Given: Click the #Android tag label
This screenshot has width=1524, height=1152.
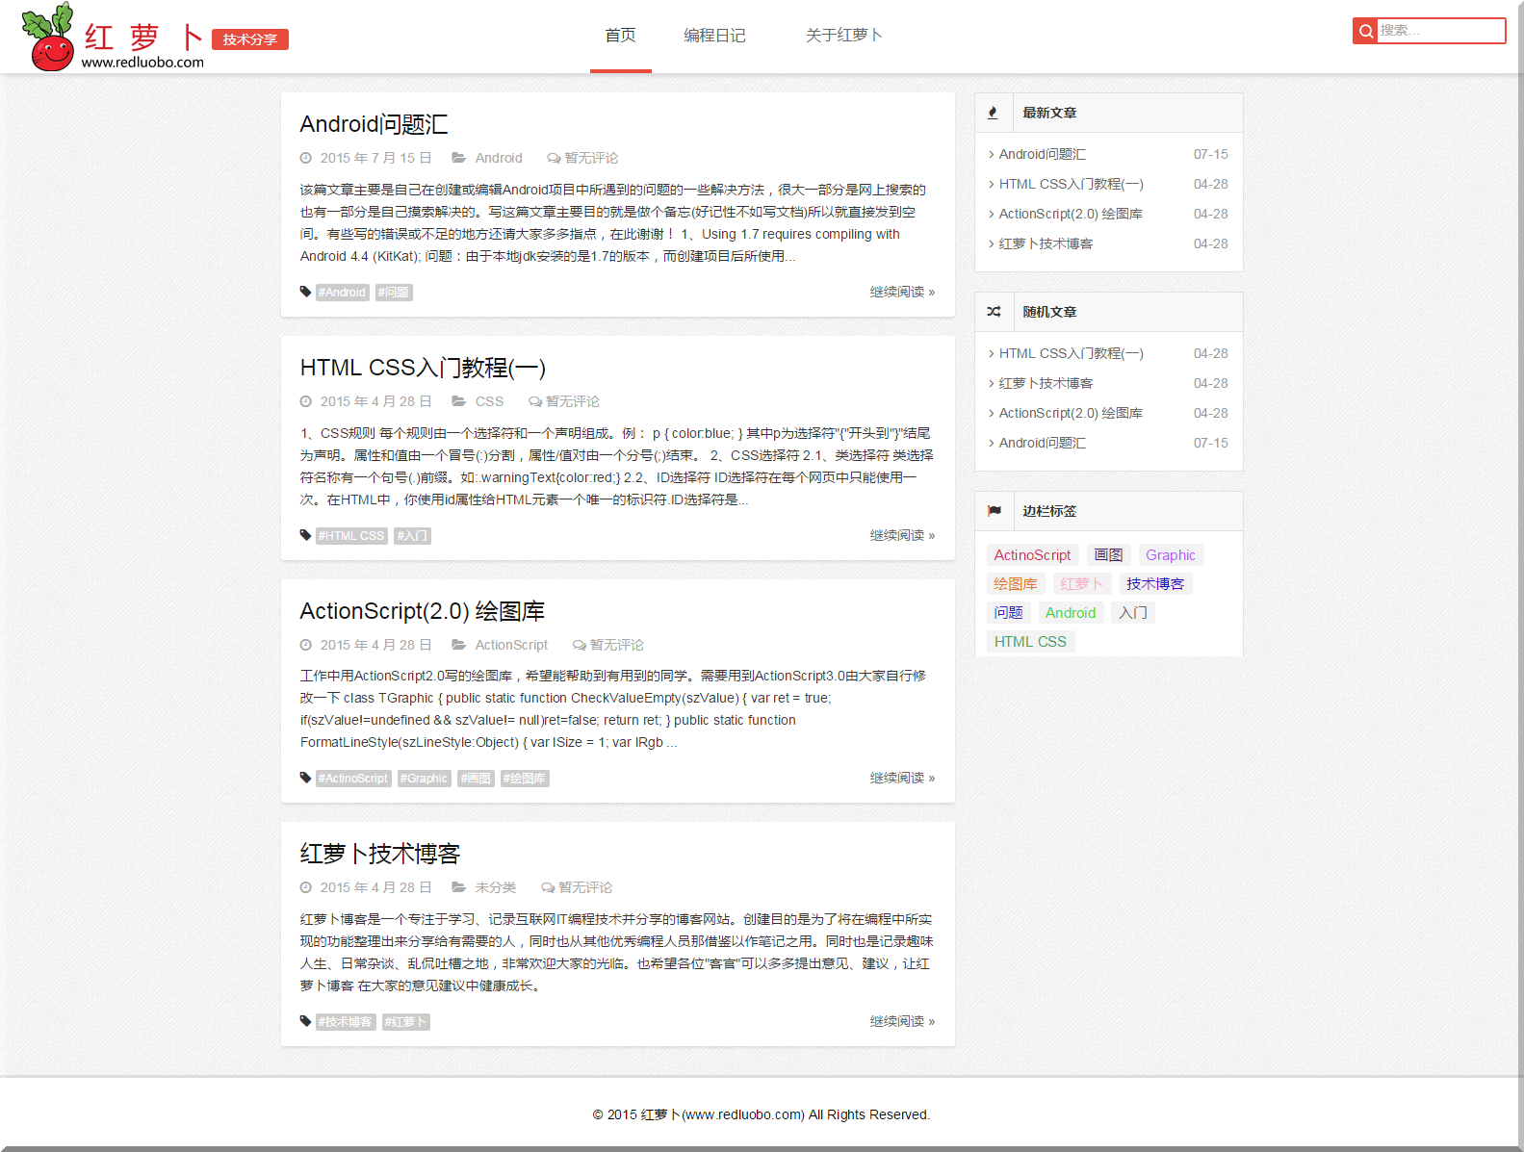Looking at the screenshot, I should (342, 293).
